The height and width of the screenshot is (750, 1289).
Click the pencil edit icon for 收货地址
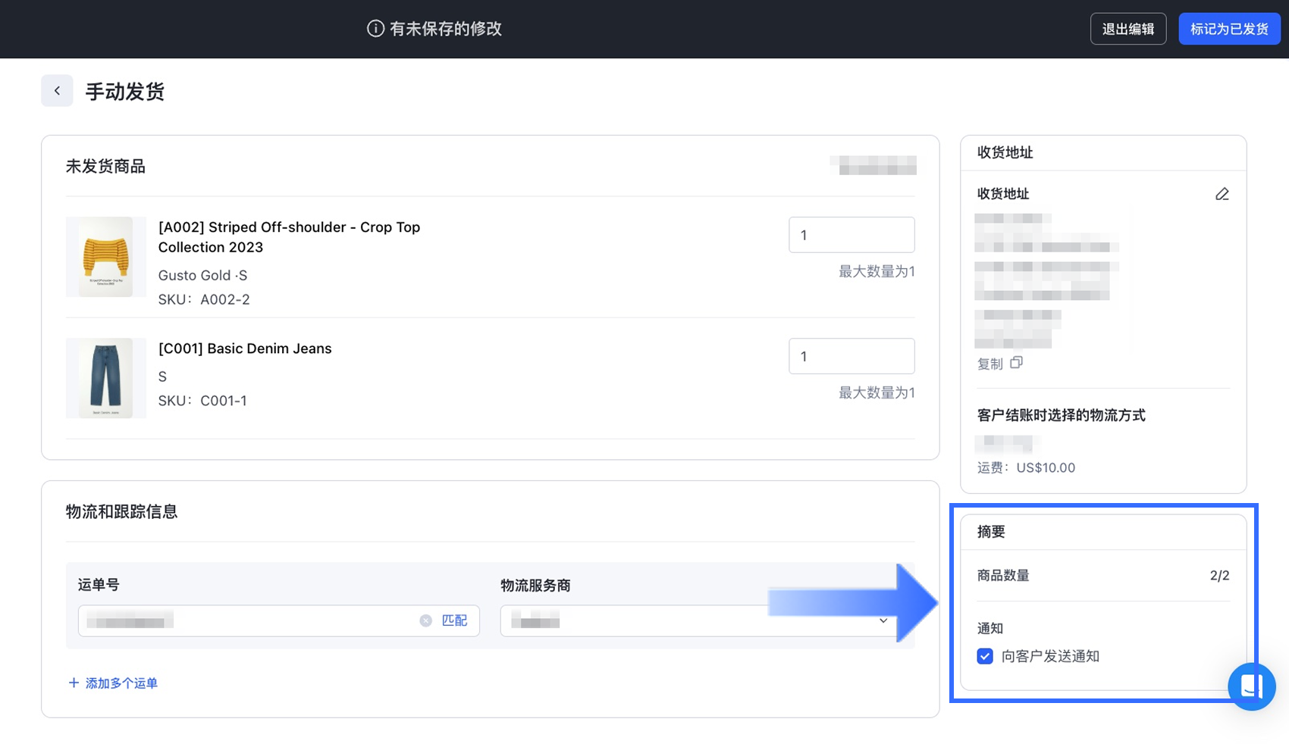pos(1222,194)
